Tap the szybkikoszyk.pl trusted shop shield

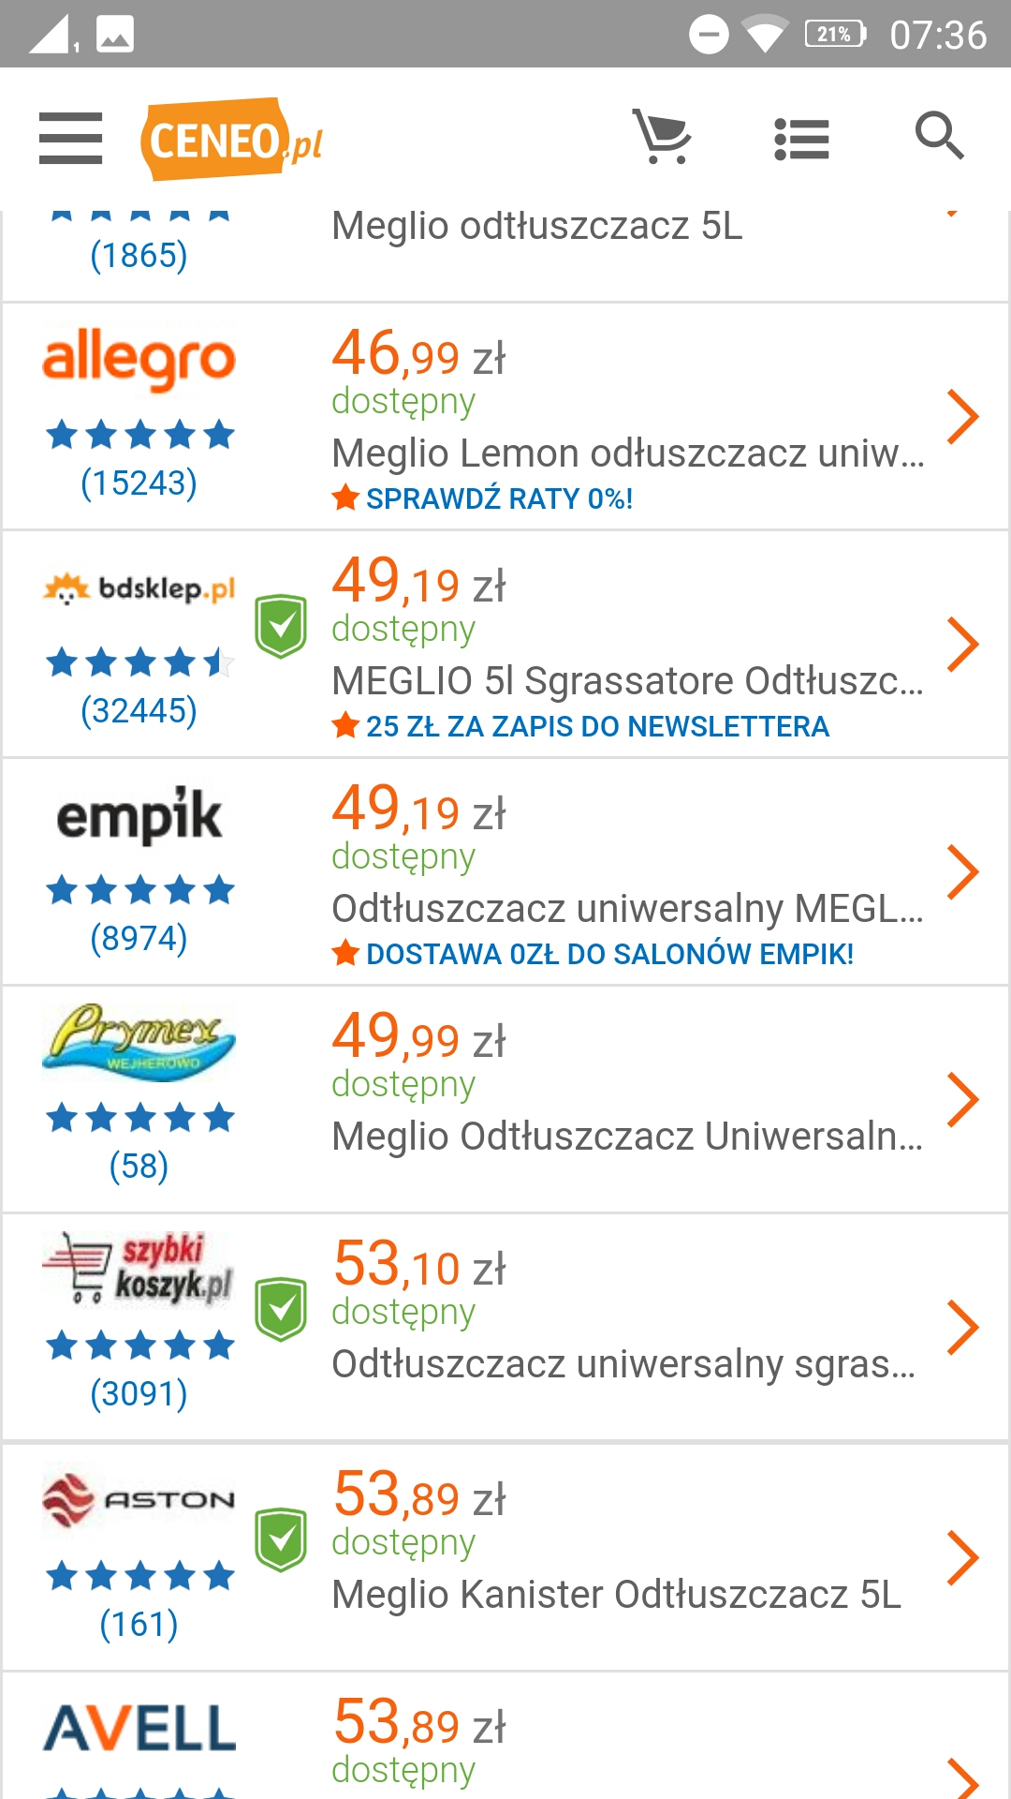point(281,1309)
